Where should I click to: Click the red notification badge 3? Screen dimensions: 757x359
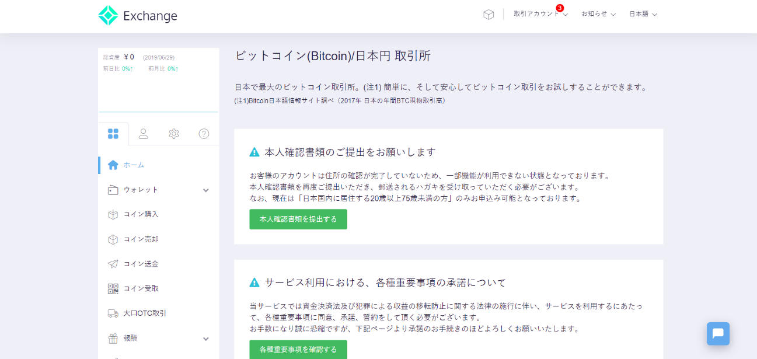pyautogui.click(x=560, y=8)
